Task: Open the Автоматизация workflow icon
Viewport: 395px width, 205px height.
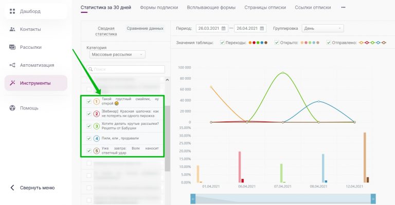Action: (x=12, y=65)
